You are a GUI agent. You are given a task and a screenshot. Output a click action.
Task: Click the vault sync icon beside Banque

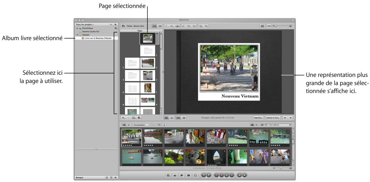point(107,177)
